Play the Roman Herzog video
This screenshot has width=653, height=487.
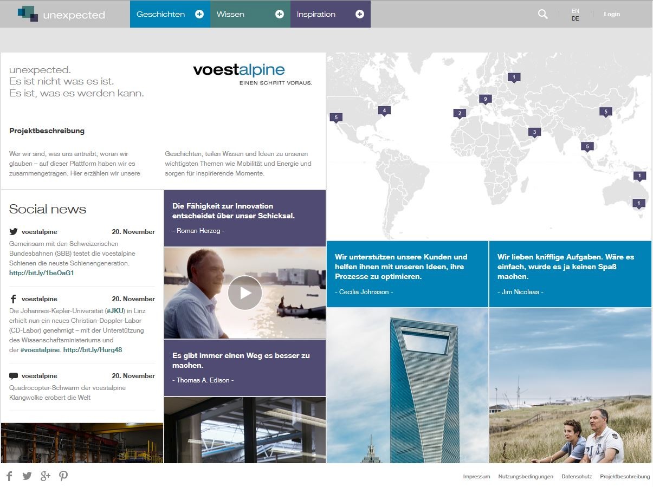[x=245, y=293]
